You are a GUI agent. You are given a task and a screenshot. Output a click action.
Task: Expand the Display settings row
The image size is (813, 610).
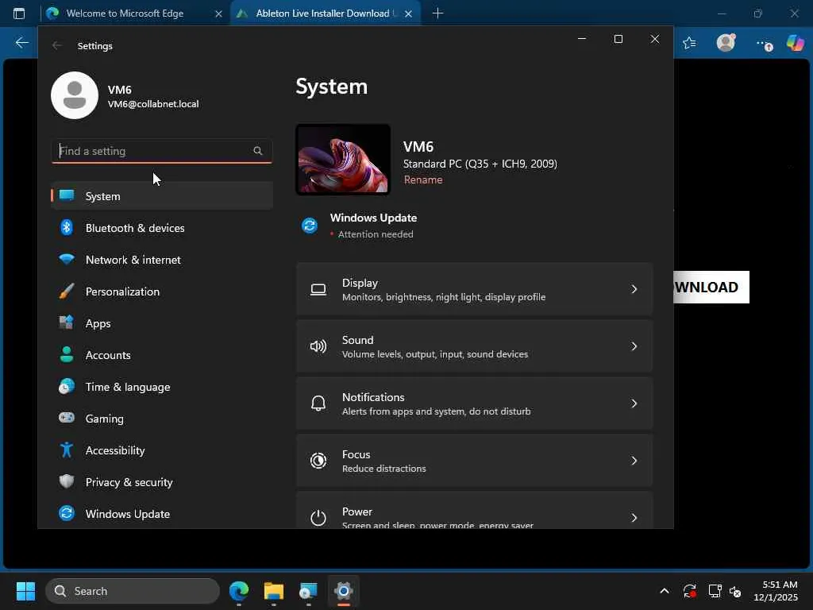(x=474, y=289)
